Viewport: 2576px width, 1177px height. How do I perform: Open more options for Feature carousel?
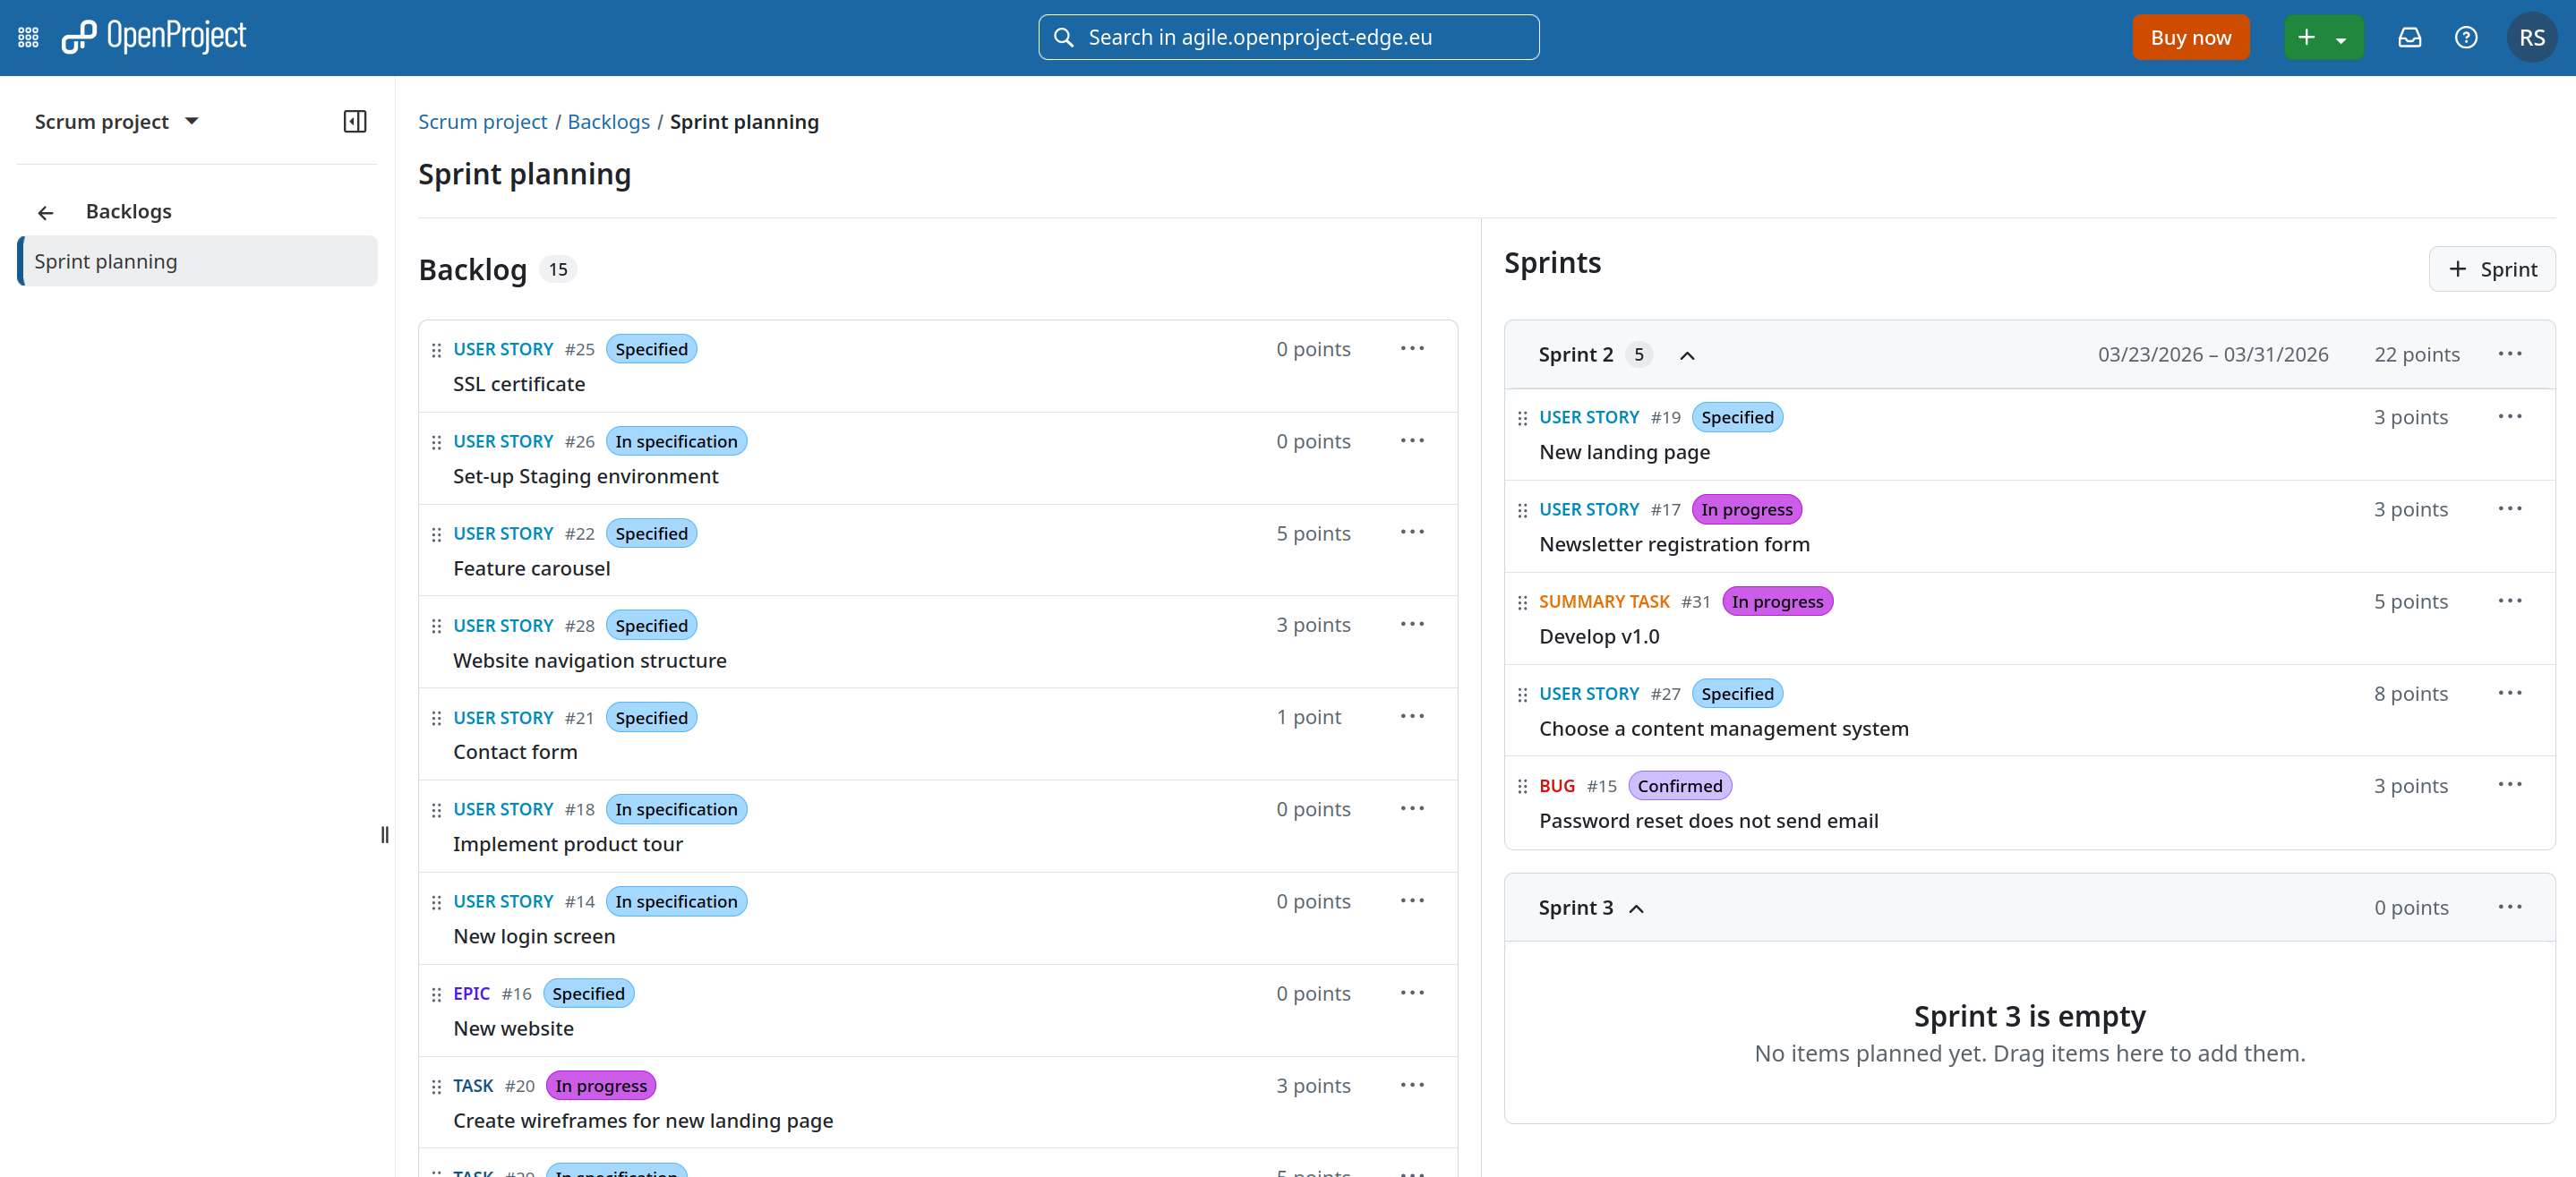pyautogui.click(x=1412, y=532)
